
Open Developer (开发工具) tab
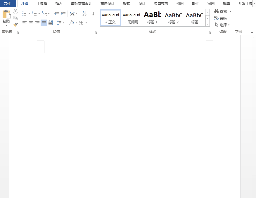pyautogui.click(x=245, y=4)
